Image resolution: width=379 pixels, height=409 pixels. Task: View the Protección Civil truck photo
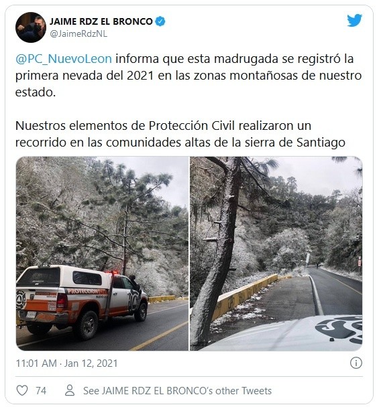102,254
